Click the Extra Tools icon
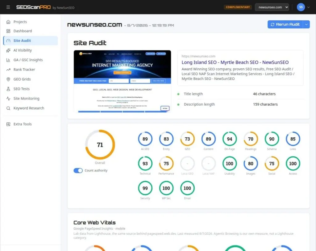This screenshot has height=251, width=316. coord(8,124)
